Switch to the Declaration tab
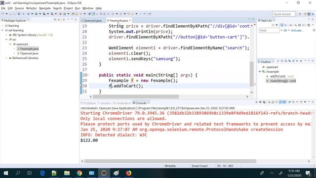Screen dimensions: 316x178 [123, 103]
